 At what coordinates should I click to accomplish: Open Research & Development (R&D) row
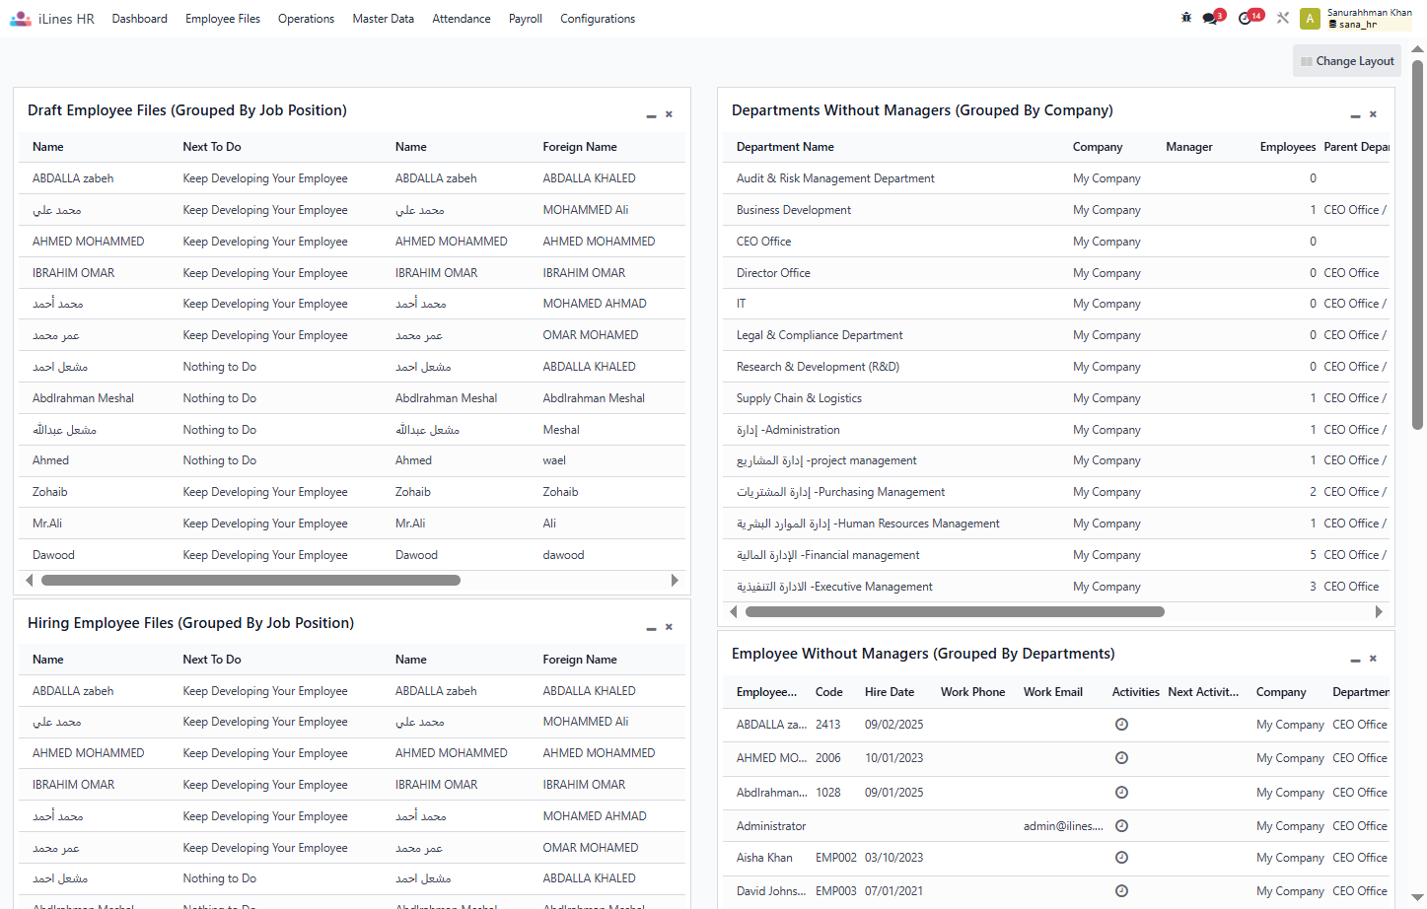[1058, 367]
